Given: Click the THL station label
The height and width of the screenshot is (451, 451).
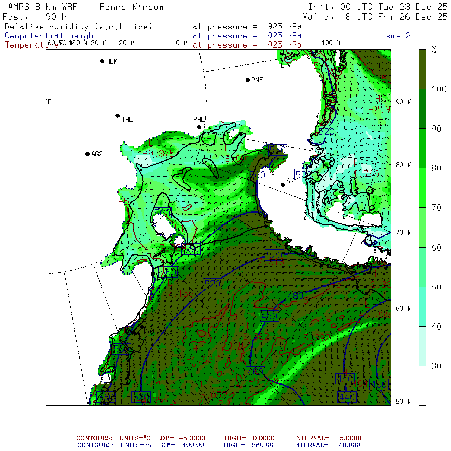Looking at the screenshot, I should (x=127, y=119).
